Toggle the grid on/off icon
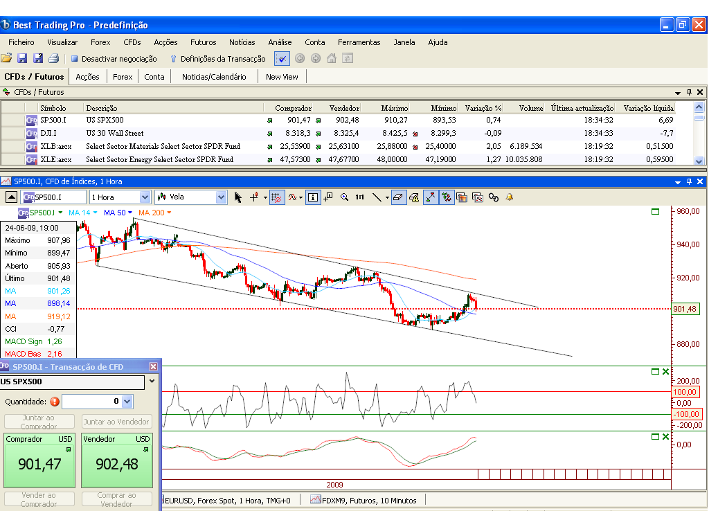Viewport: 709px width, 511px height. 277,197
